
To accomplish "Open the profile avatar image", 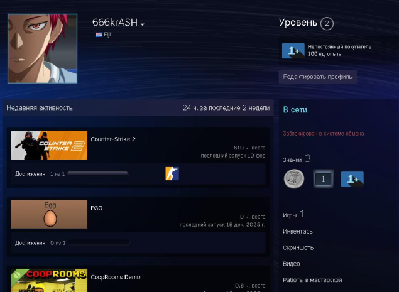I will [x=42, y=48].
